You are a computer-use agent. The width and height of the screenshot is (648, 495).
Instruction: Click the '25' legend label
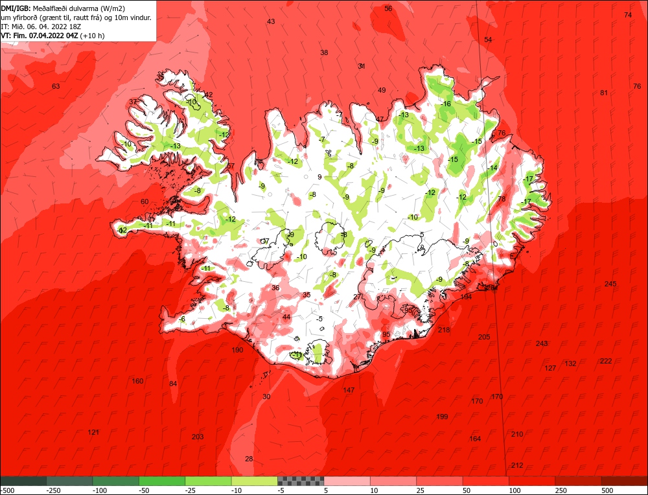(421, 490)
